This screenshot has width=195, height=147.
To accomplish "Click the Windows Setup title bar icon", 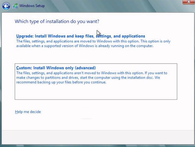I will tap(15, 6).
